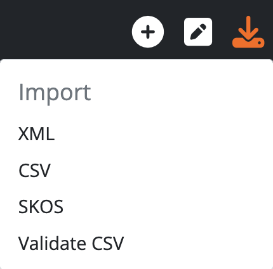Select XML from the Import menu
Viewport: 273px width, 269px height.
coord(36,134)
